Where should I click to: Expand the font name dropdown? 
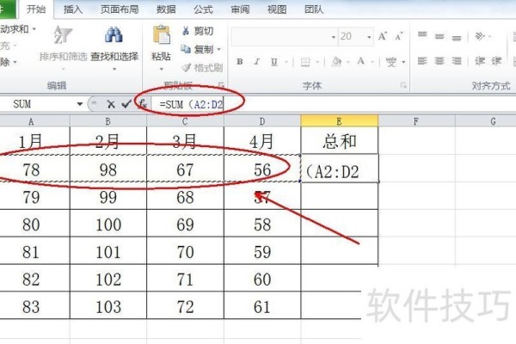point(334,37)
